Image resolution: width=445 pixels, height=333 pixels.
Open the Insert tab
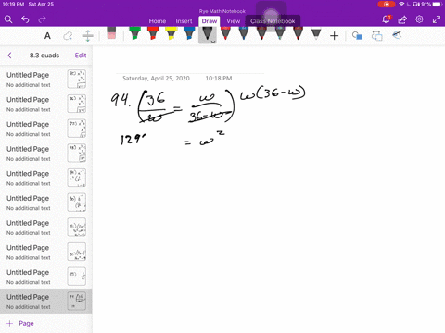pyautogui.click(x=184, y=21)
